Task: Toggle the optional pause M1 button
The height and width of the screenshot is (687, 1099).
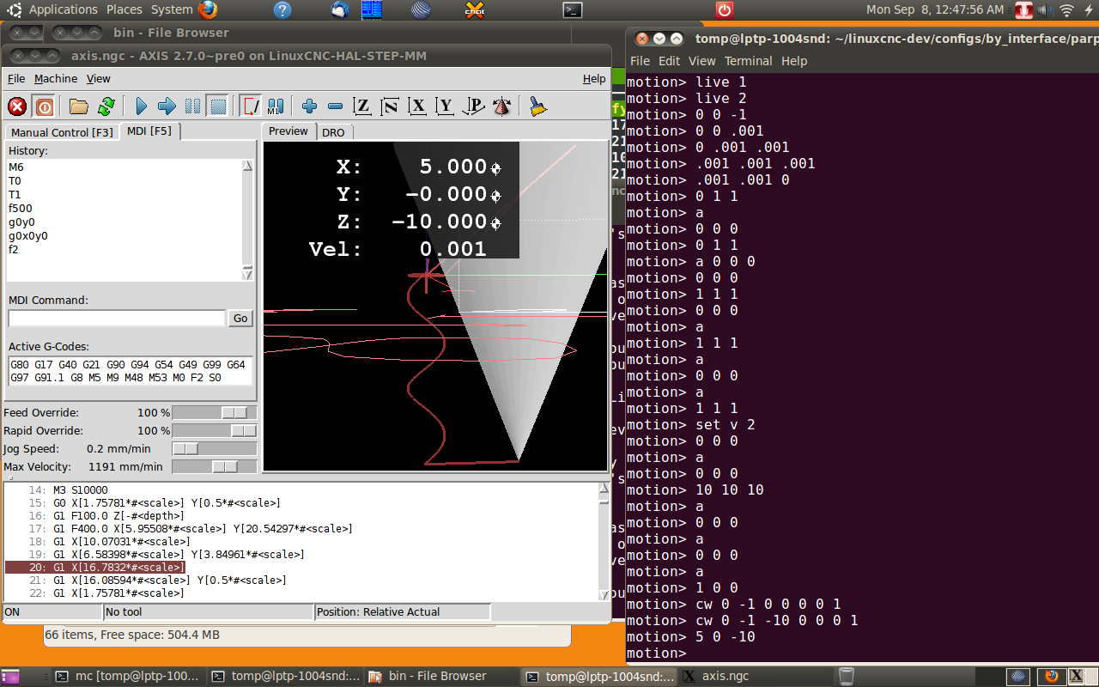Action: pyautogui.click(x=276, y=106)
